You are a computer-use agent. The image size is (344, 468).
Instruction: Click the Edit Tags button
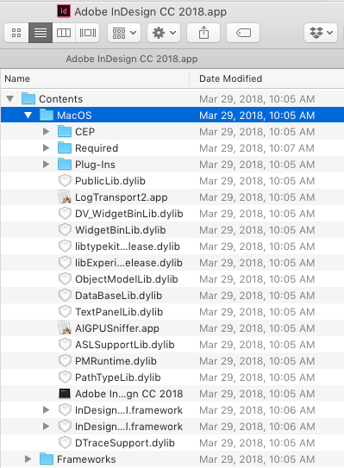tap(243, 33)
